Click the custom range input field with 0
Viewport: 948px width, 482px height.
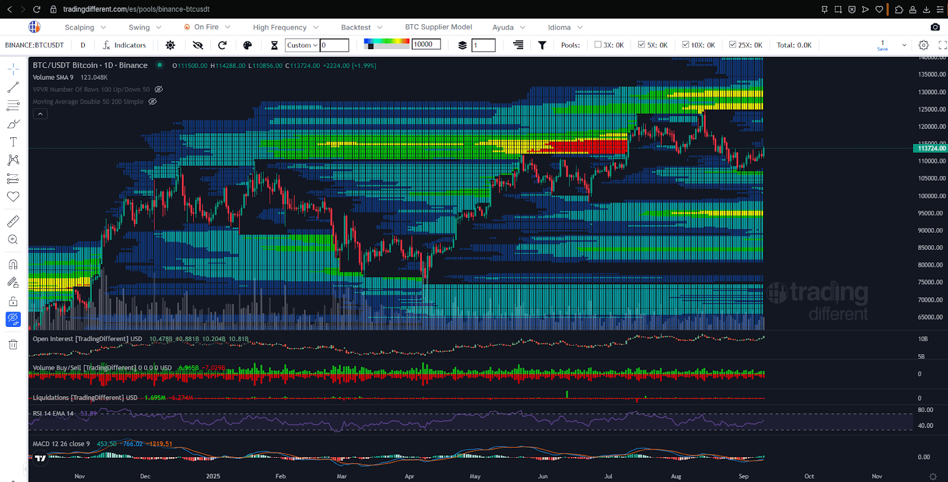pos(335,45)
